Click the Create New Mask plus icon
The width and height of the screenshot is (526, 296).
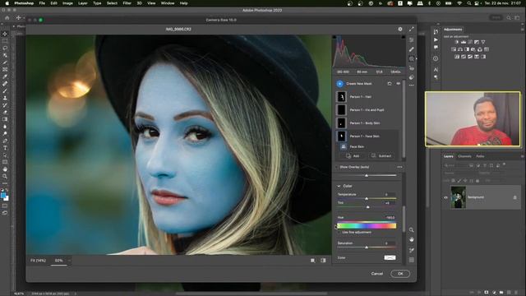pyautogui.click(x=339, y=84)
